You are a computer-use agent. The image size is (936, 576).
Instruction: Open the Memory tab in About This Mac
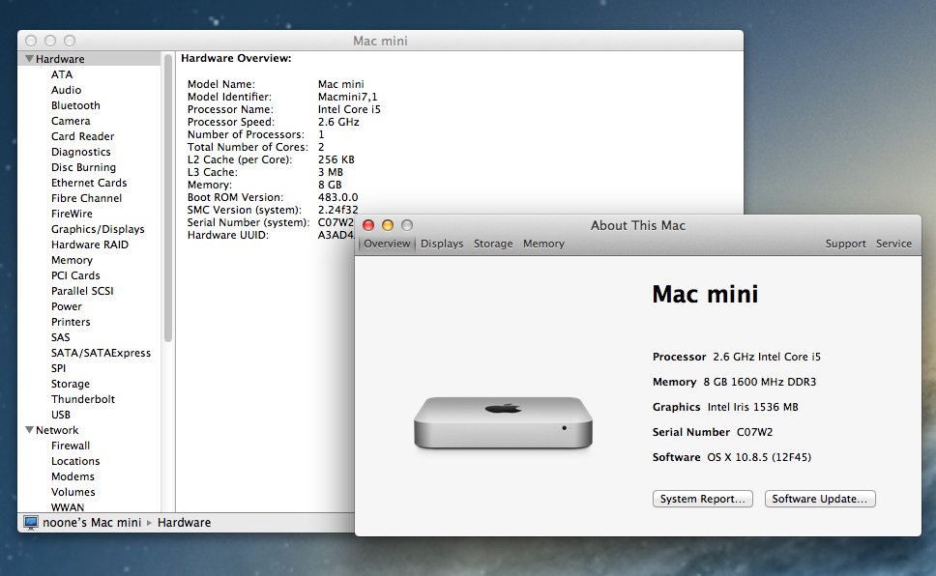coord(543,244)
